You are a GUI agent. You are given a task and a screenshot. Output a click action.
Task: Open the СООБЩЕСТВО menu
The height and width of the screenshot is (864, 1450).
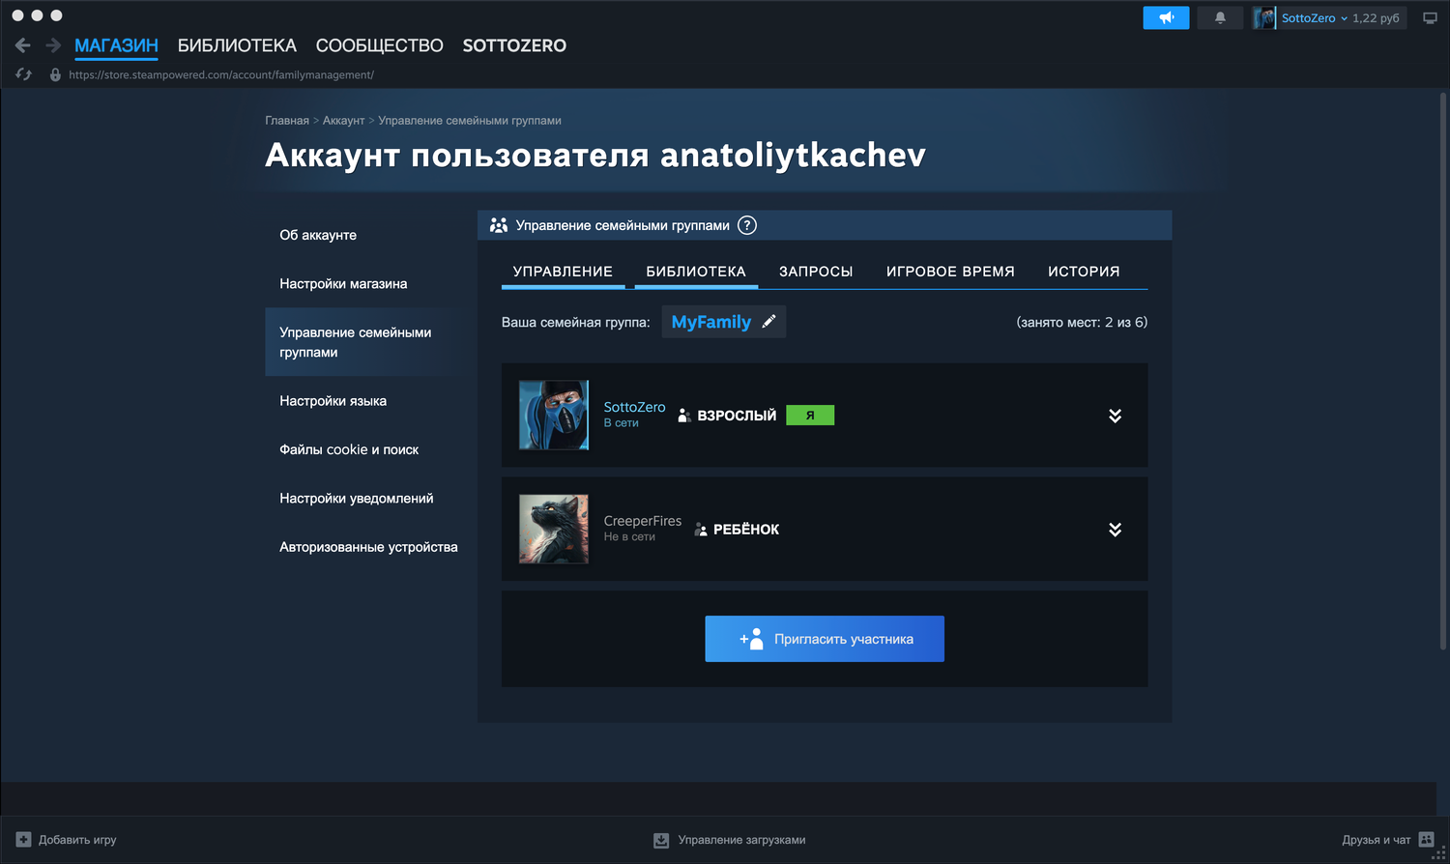pyautogui.click(x=380, y=45)
